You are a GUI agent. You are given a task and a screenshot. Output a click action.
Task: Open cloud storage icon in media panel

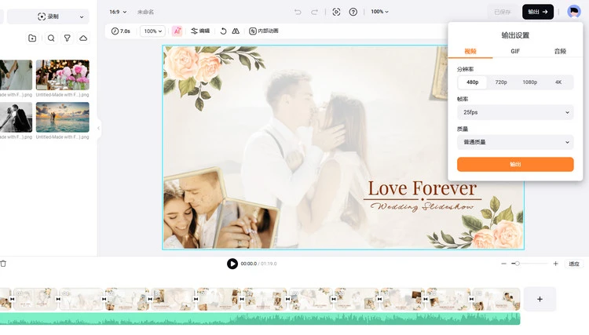pos(83,38)
